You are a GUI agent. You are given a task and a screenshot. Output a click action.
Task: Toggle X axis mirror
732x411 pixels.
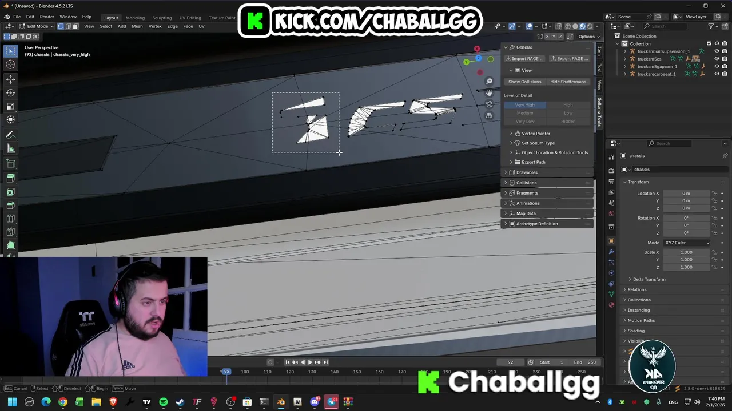(x=547, y=37)
